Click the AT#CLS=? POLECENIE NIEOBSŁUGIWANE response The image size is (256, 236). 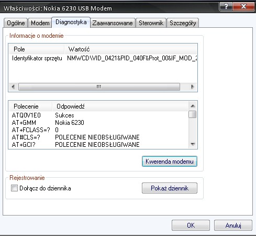[97, 137]
